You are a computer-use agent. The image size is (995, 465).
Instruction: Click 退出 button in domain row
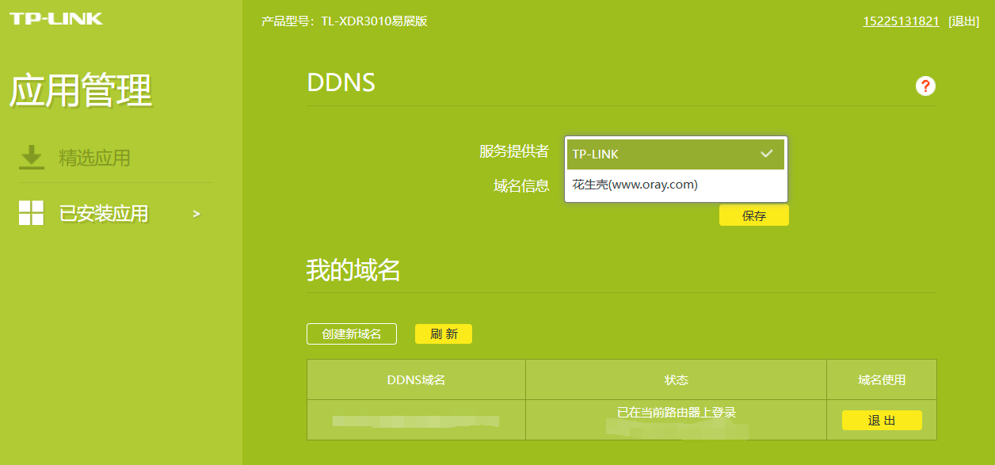pyautogui.click(x=882, y=421)
